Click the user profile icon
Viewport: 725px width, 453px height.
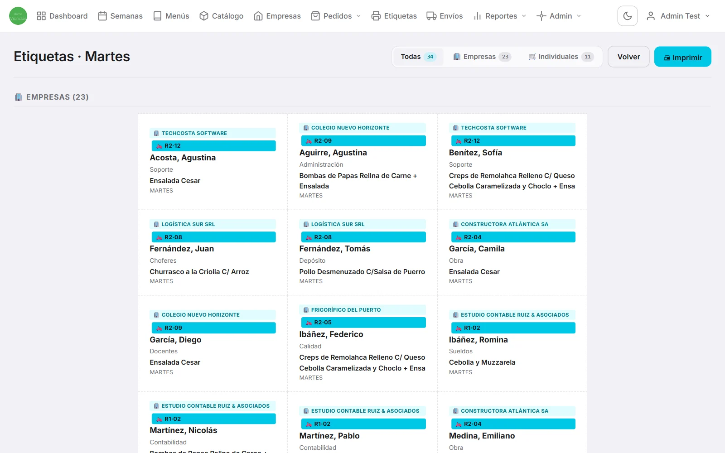tap(651, 16)
